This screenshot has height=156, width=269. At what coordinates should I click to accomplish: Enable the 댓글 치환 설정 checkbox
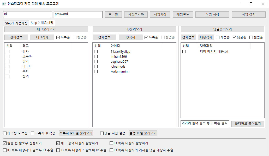coord(102,133)
